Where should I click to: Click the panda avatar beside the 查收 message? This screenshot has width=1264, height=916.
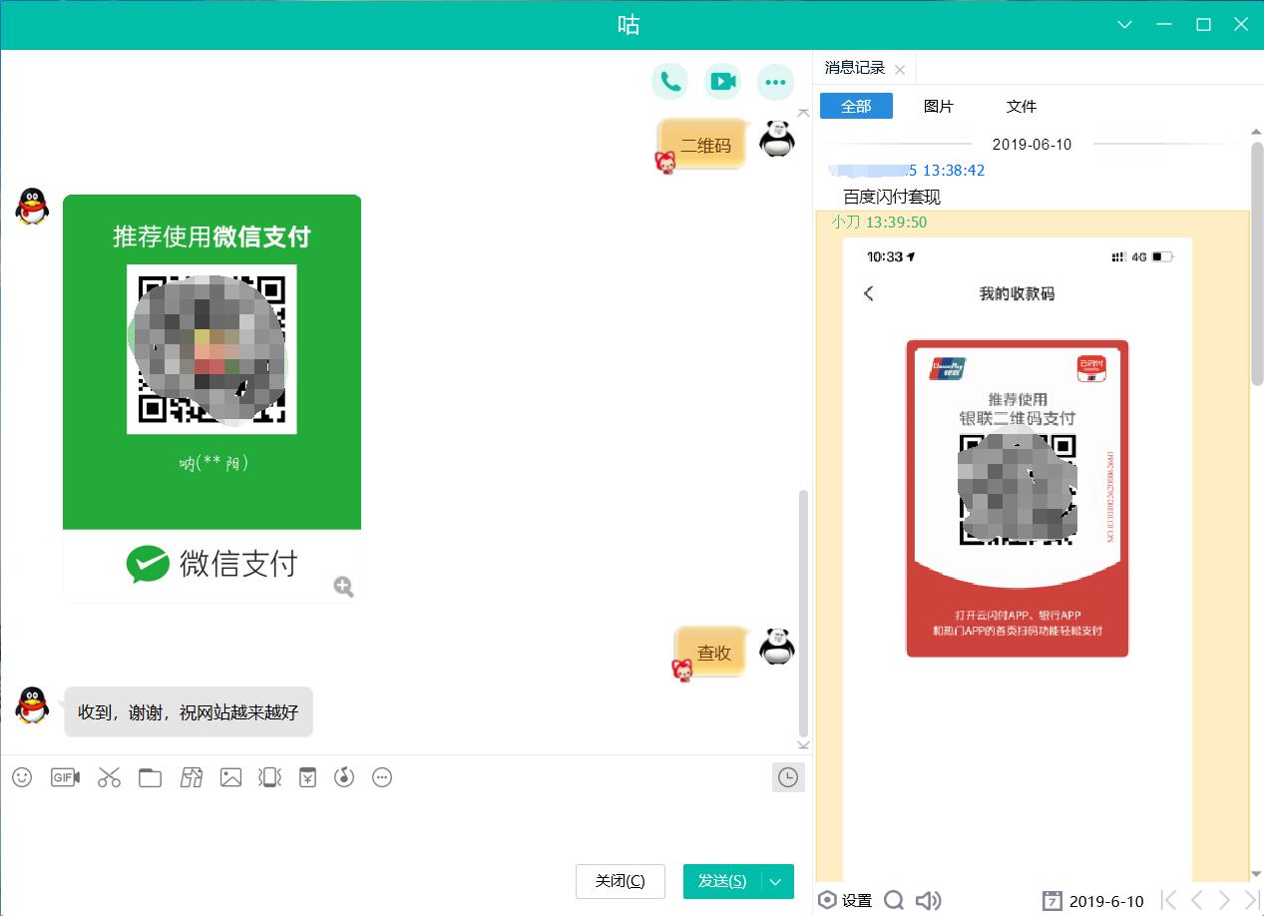click(x=776, y=647)
